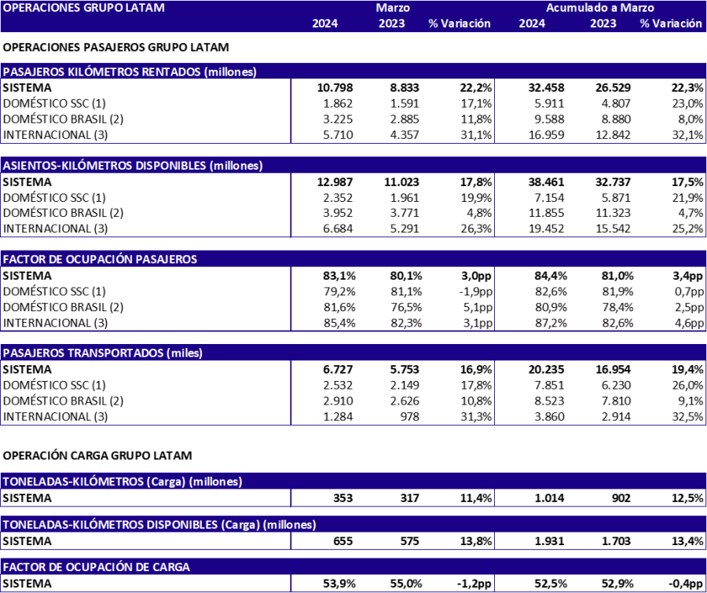Select Doméstico SSC passengers 2.532
Viewport: 707px width, 593px height.
coord(338,385)
